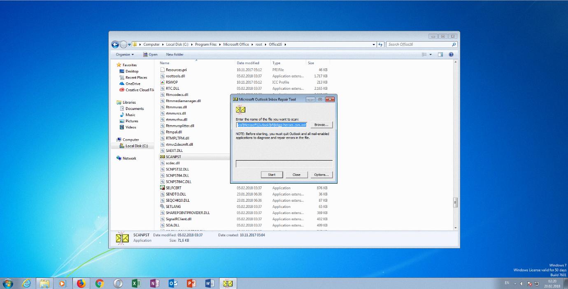Viewport: 568px width, 289px height.
Task: Open the Windows Start menu
Action: coord(8,283)
